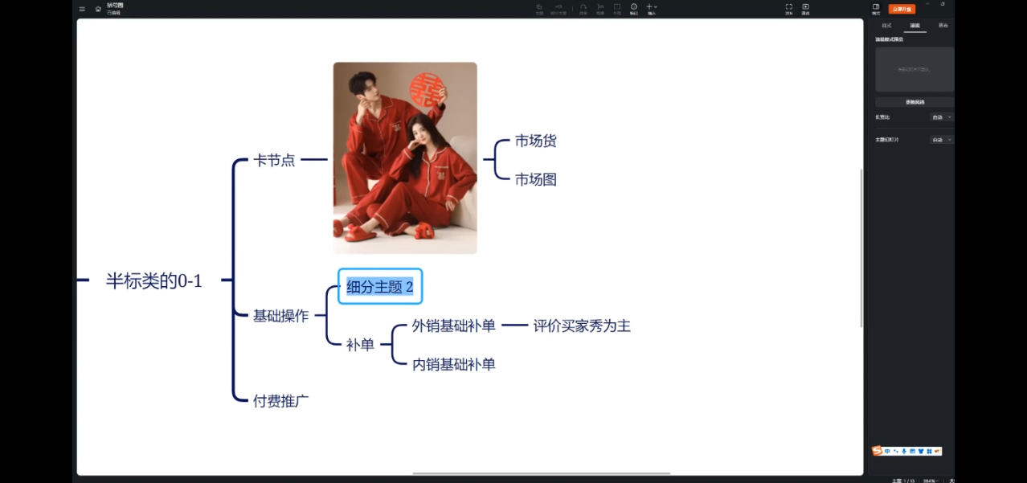Switch to the 画布 tab
This screenshot has width=1027, height=483.
click(943, 26)
